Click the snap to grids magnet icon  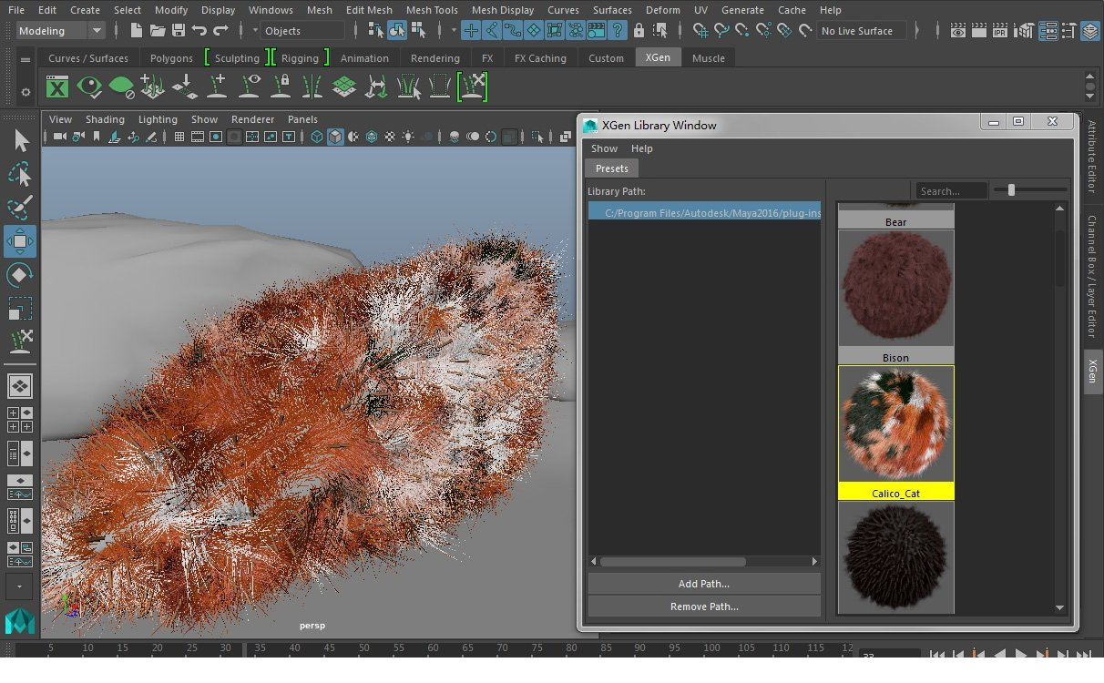click(700, 30)
